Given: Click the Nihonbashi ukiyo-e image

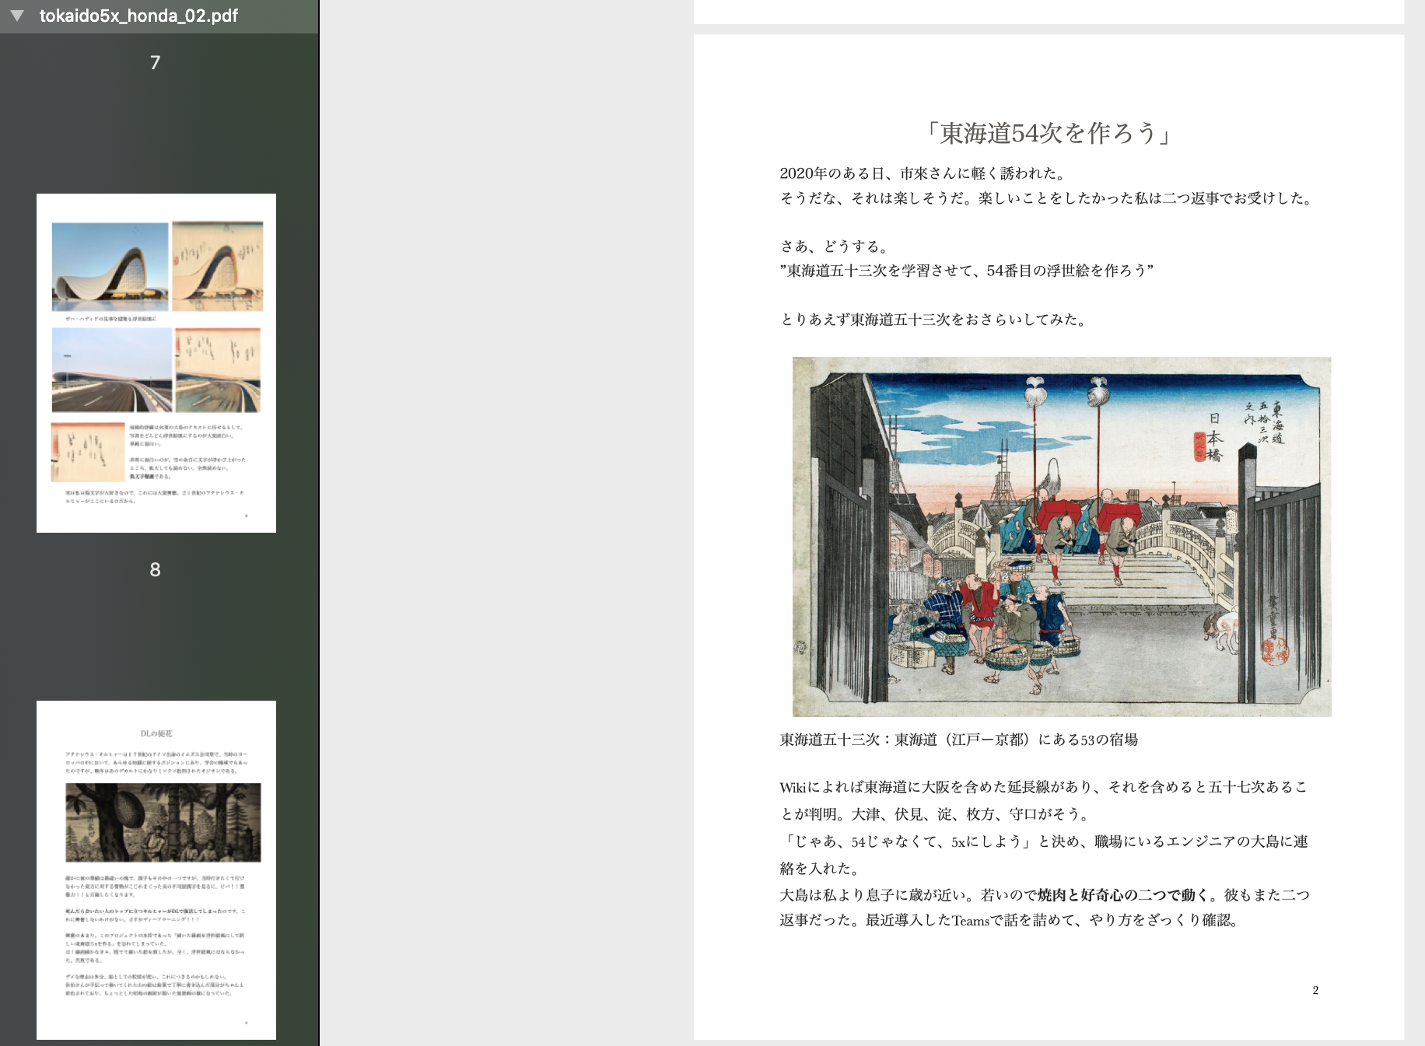Looking at the screenshot, I should pyautogui.click(x=1062, y=537).
